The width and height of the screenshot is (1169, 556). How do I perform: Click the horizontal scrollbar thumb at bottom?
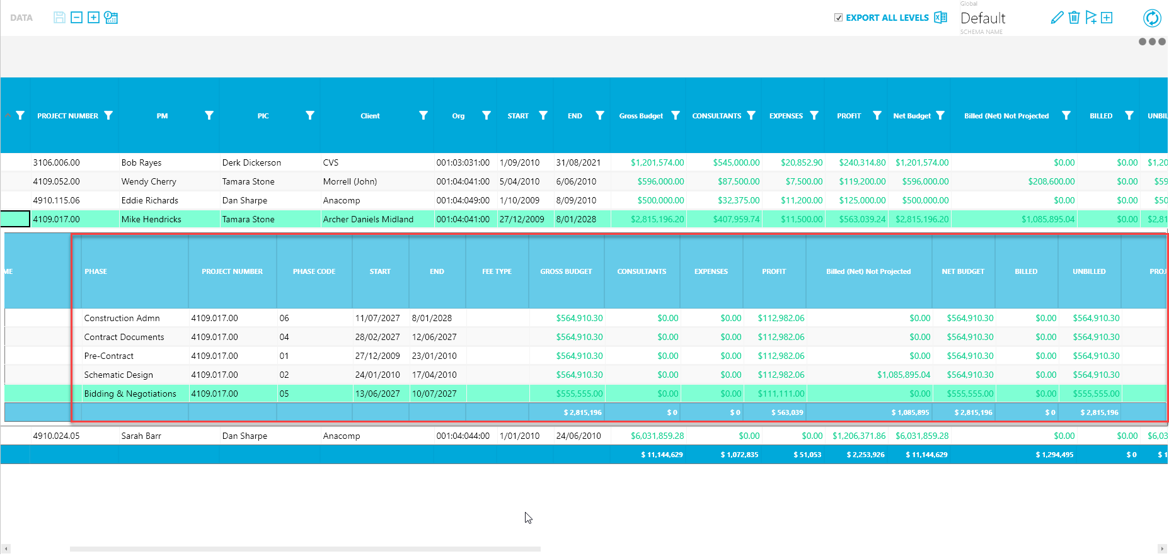pos(305,549)
